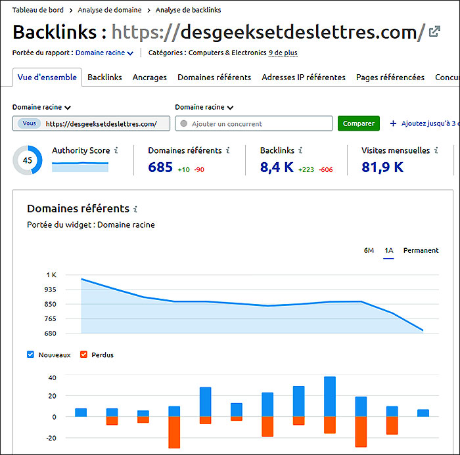
Task: Click the 81,9 K monthly visits value
Action: click(x=382, y=167)
